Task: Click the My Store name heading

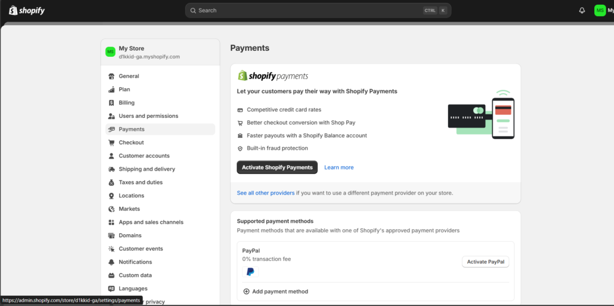Action: 131,49
